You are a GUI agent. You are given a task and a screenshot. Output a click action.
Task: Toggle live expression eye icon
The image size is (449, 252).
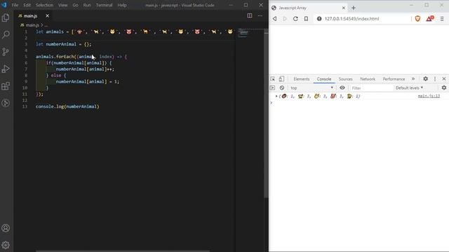pos(342,88)
